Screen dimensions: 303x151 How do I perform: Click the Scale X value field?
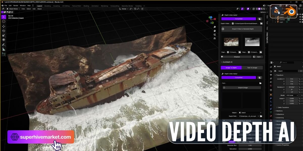[x=292, y=98]
